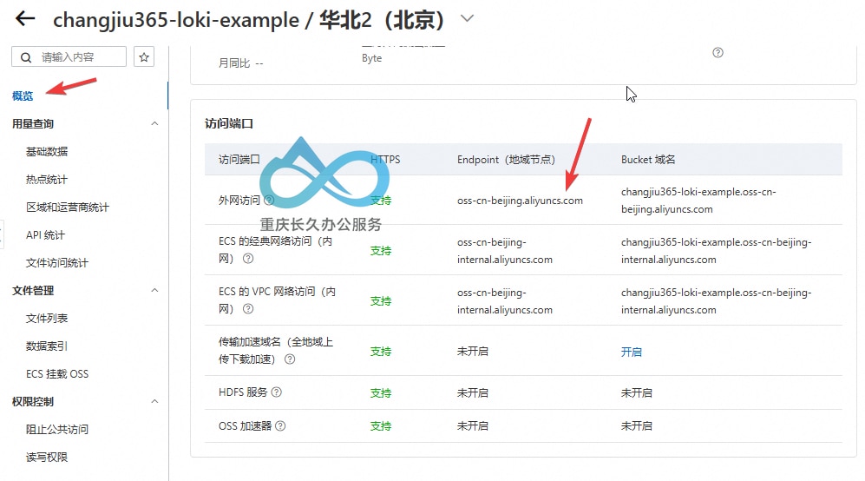Click the bucket title changjiu365-loki-example

tap(176, 21)
